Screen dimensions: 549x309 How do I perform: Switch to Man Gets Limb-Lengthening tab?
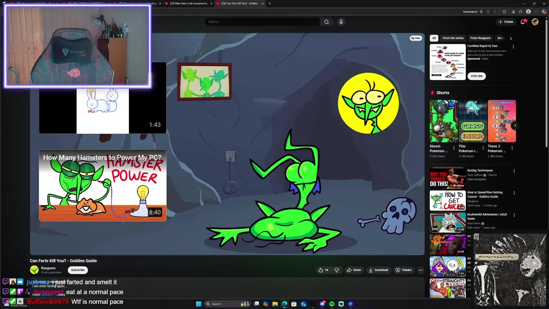click(189, 3)
